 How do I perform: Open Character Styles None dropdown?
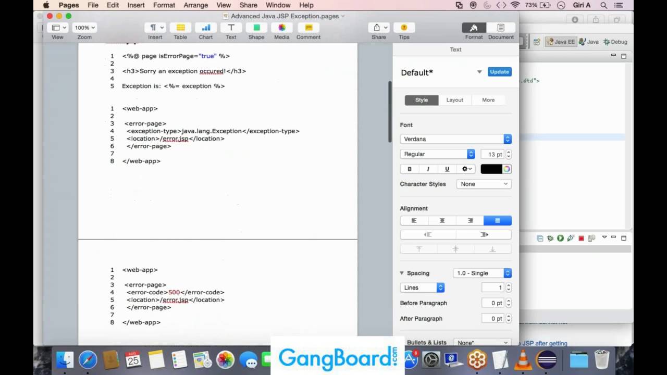pos(484,184)
